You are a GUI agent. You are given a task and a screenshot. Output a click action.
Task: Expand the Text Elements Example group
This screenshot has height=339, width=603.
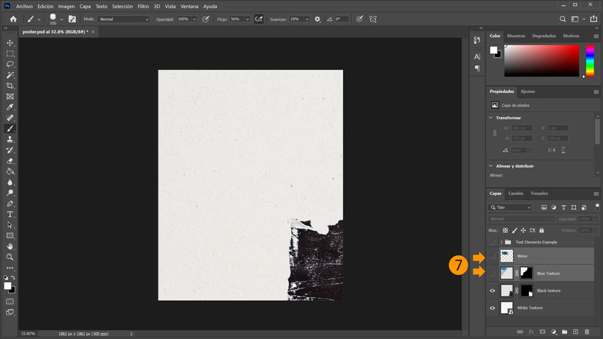(x=501, y=242)
